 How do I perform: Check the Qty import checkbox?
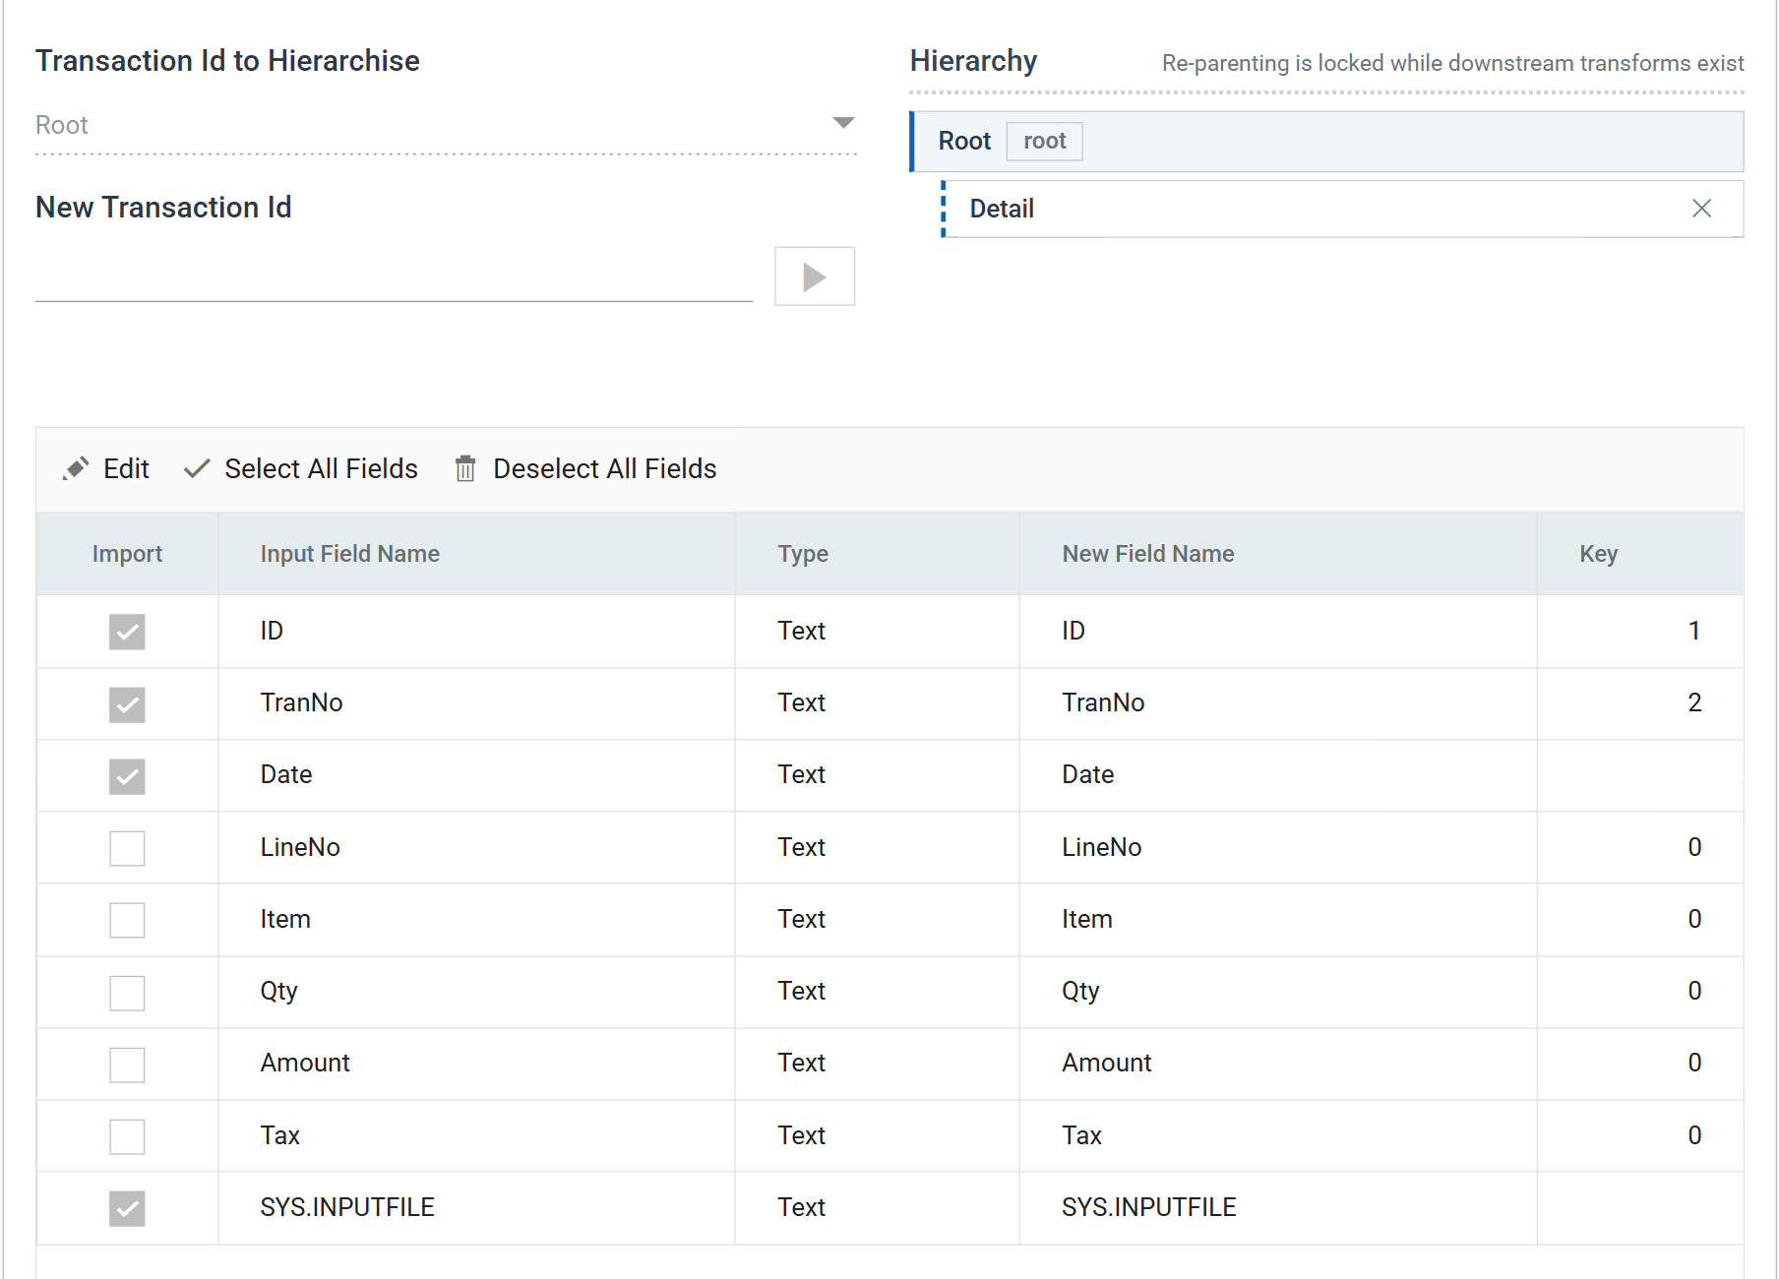click(127, 993)
